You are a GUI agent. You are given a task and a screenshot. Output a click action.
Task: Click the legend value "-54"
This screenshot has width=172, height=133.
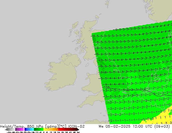(9, 132)
